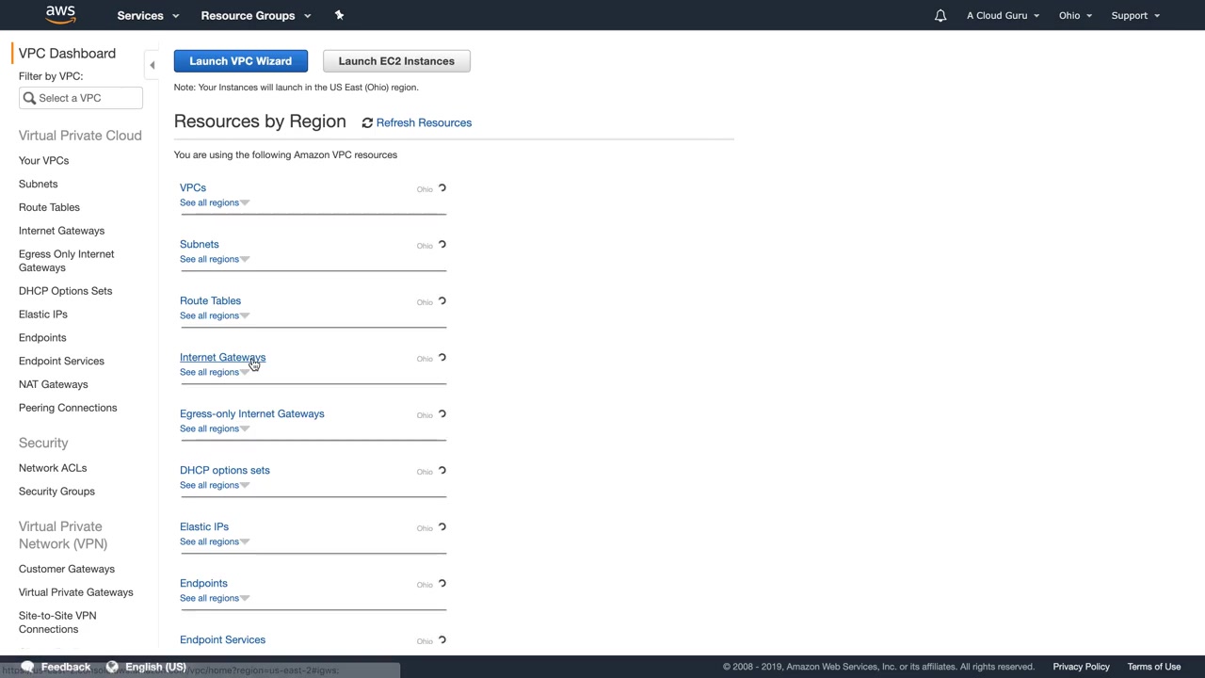The height and width of the screenshot is (678, 1205).
Task: Click the refresh resources icon
Action: click(367, 122)
